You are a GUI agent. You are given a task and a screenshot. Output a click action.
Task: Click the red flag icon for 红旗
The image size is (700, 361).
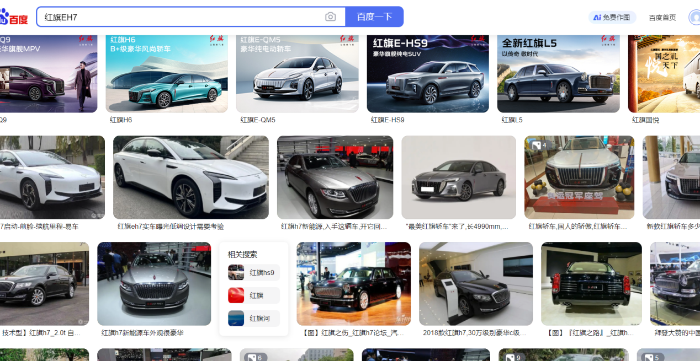coord(236,295)
